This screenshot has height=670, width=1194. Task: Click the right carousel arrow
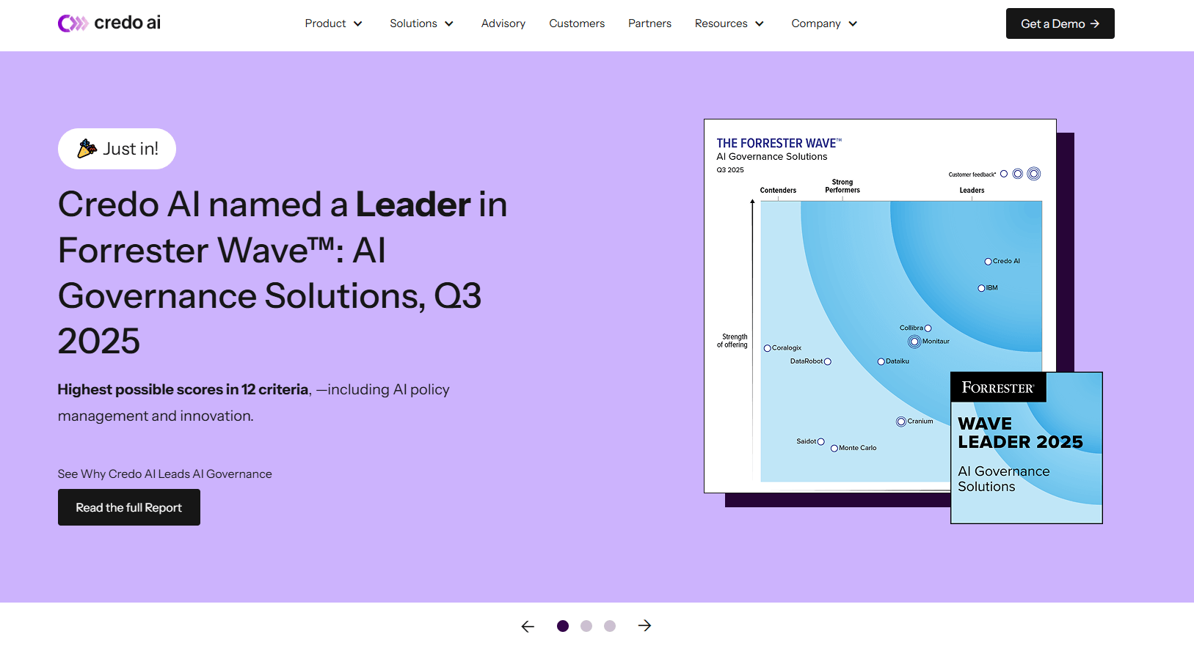tap(644, 625)
